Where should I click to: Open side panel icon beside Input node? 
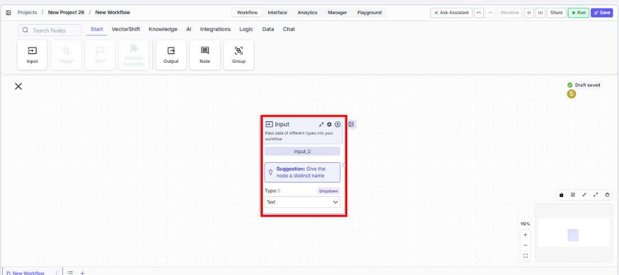[352, 124]
